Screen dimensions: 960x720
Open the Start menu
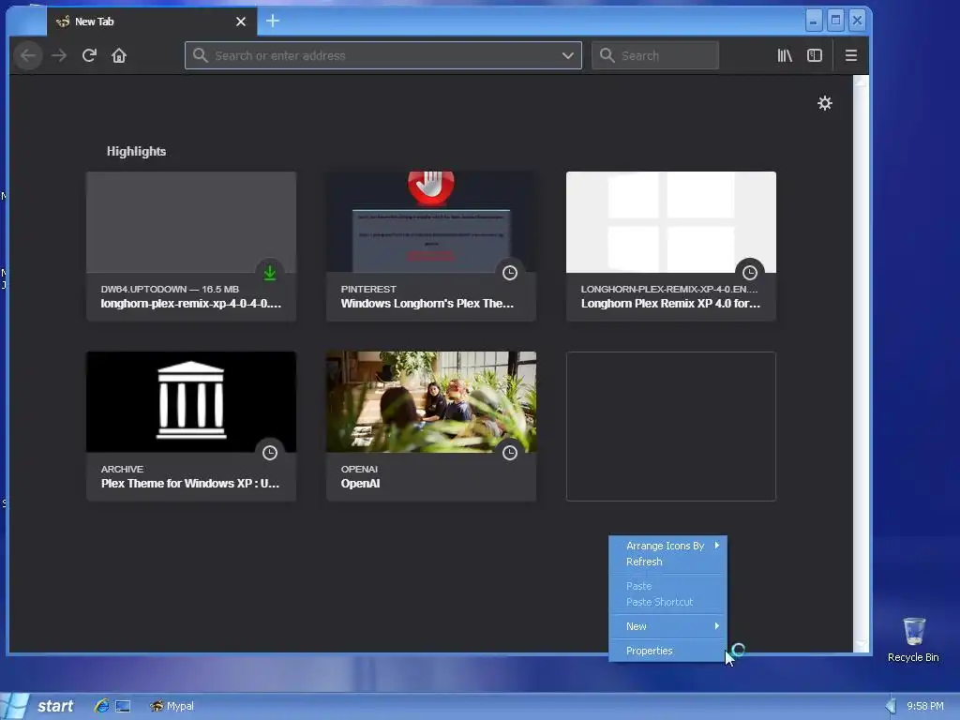(37, 706)
